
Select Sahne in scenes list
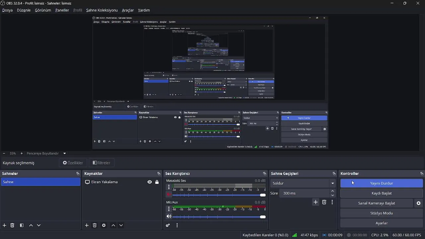click(x=40, y=182)
